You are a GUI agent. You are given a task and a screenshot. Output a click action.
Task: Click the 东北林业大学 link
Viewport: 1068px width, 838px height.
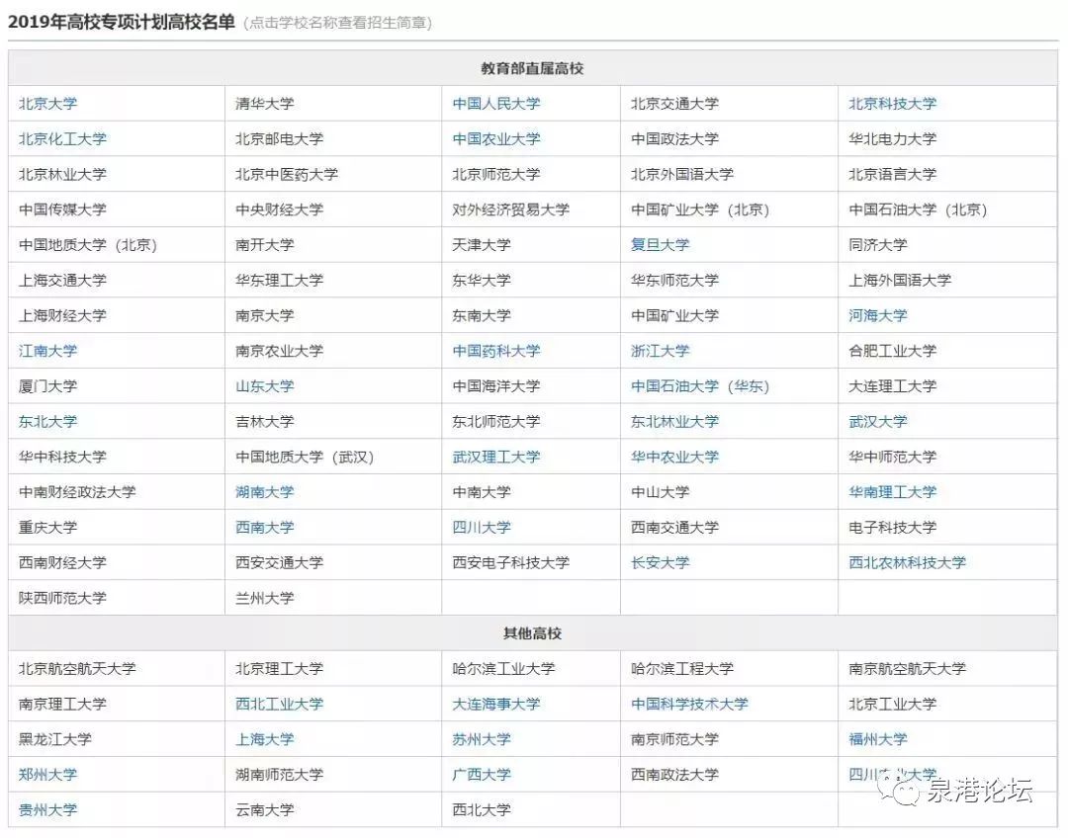[x=674, y=421]
